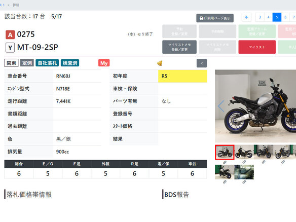This screenshot has height=222, width=296.
Task: Click the 該当台数 17台 5/17 count
Action: [x=33, y=16]
